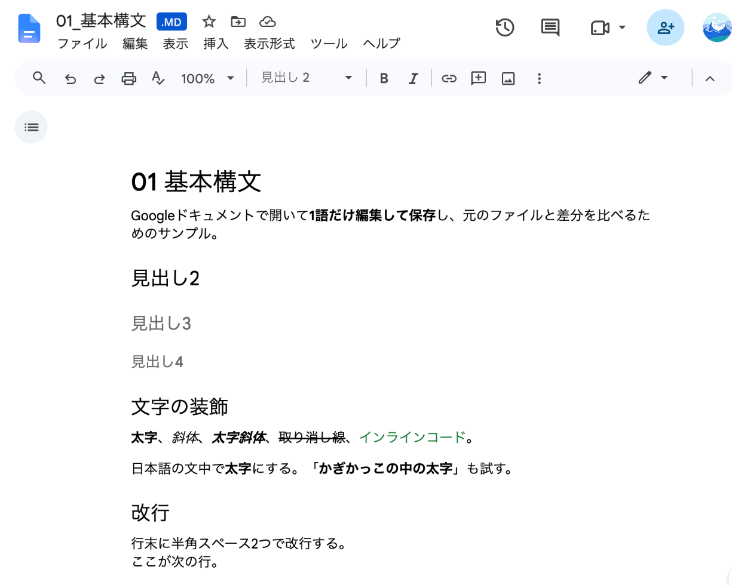This screenshot has height=585, width=732.
Task: Open the 挿入 menu
Action: 216,44
